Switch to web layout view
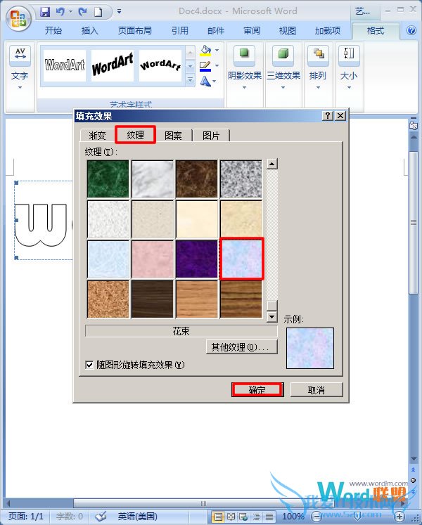Image resolution: width=422 pixels, height=525 pixels. coord(243,517)
